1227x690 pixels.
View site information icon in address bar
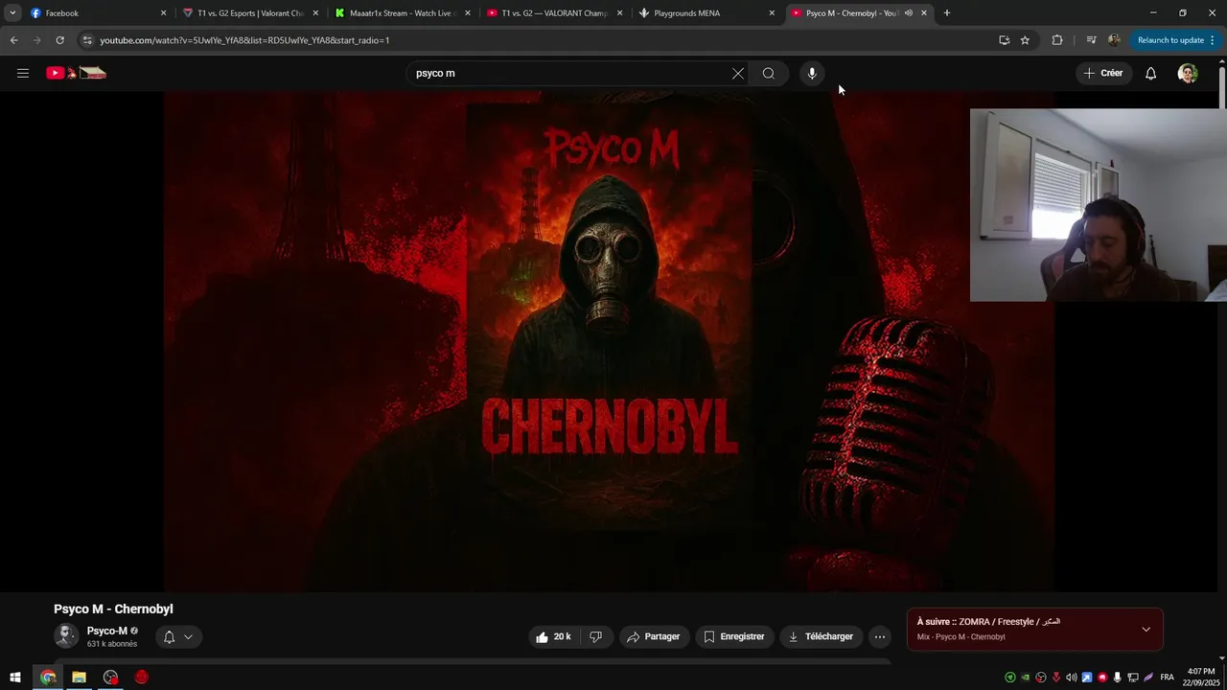[87, 40]
